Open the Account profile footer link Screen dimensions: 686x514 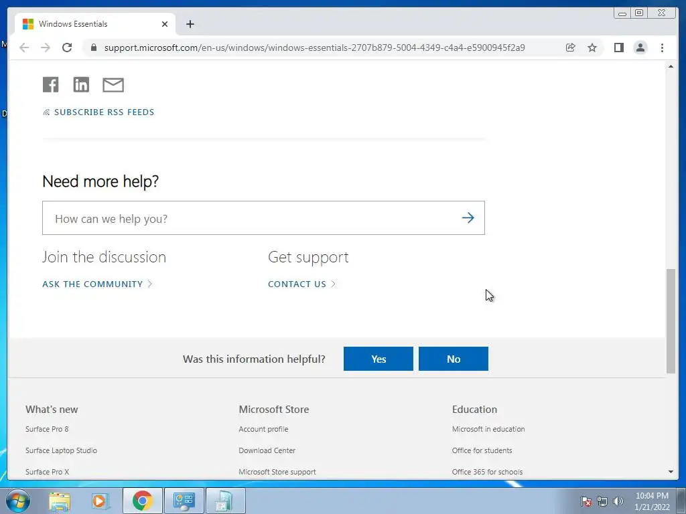point(263,429)
